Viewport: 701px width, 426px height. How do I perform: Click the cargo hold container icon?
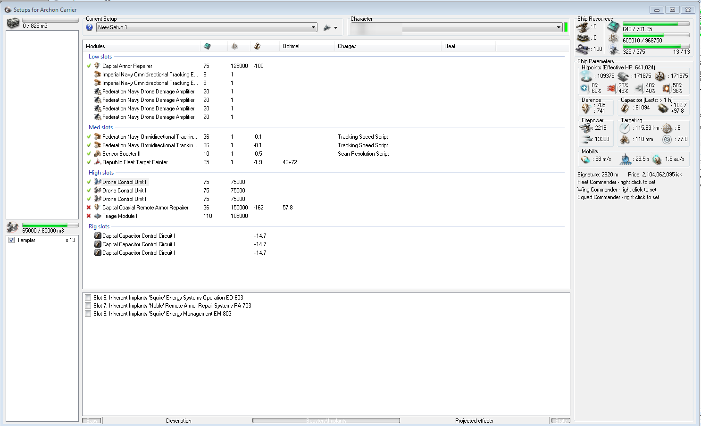coord(13,23)
